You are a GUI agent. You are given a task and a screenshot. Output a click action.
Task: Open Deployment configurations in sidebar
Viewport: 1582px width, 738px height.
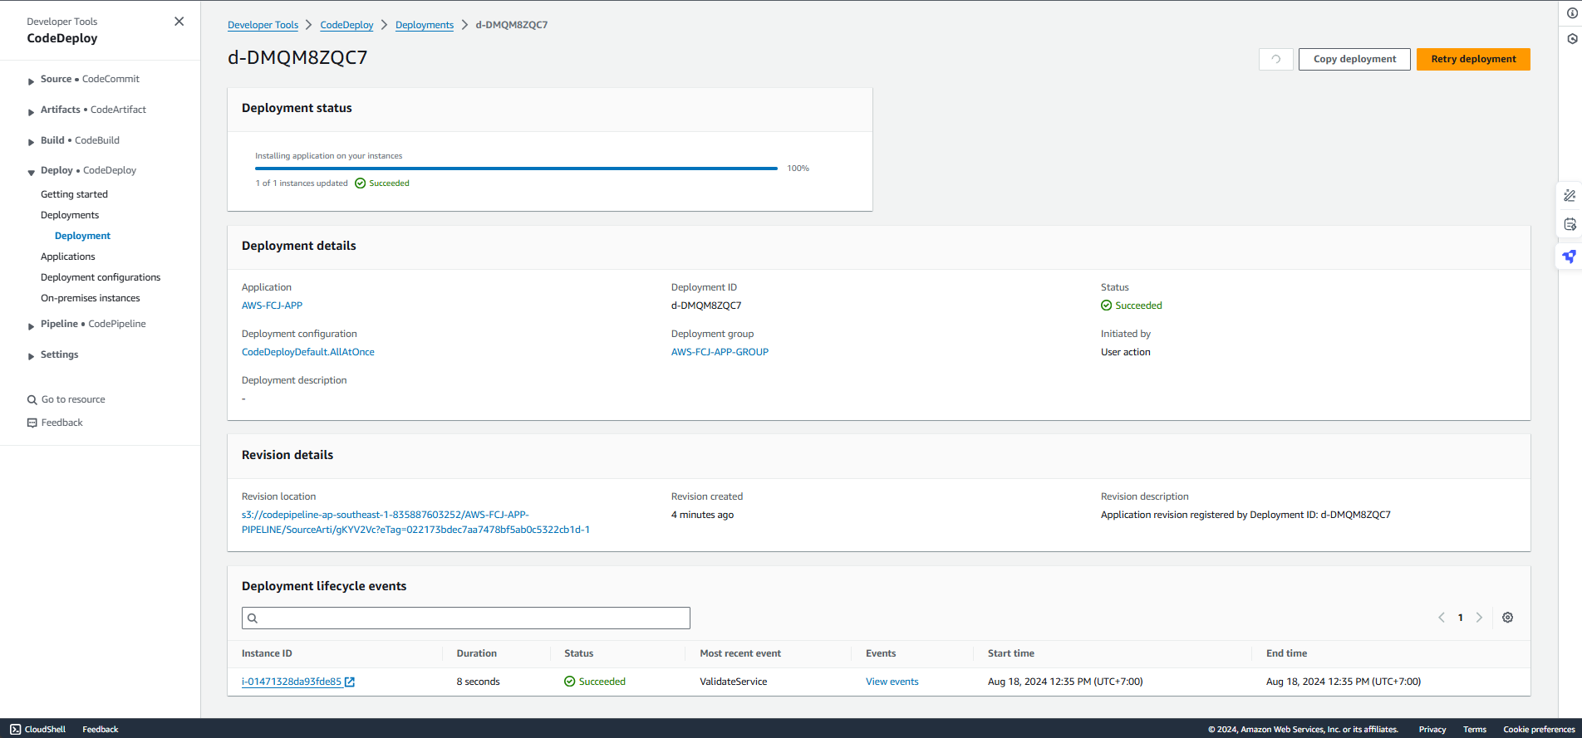click(x=101, y=277)
